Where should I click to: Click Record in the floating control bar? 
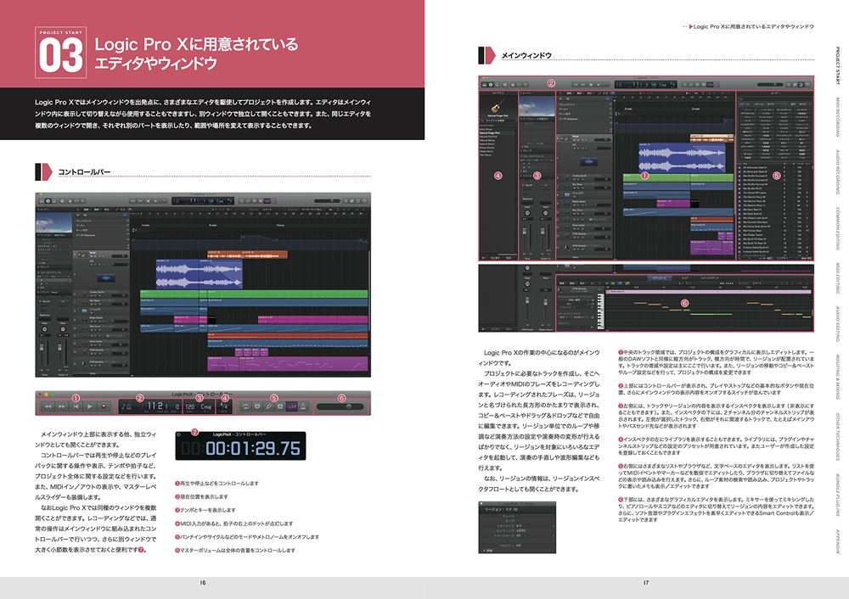[x=104, y=406]
